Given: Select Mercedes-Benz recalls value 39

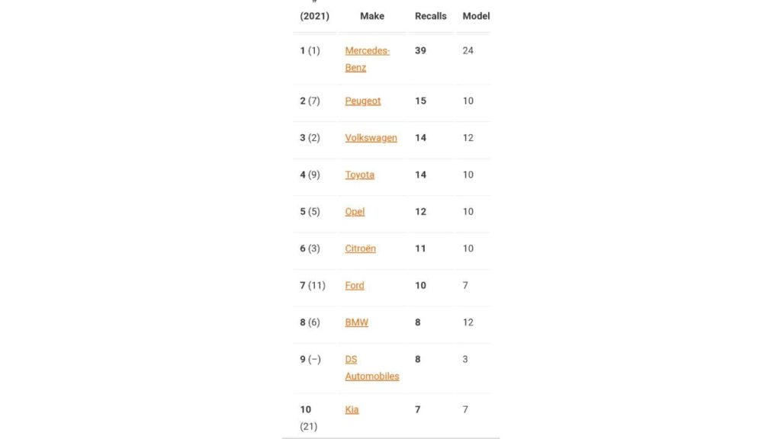Looking at the screenshot, I should coord(420,50).
